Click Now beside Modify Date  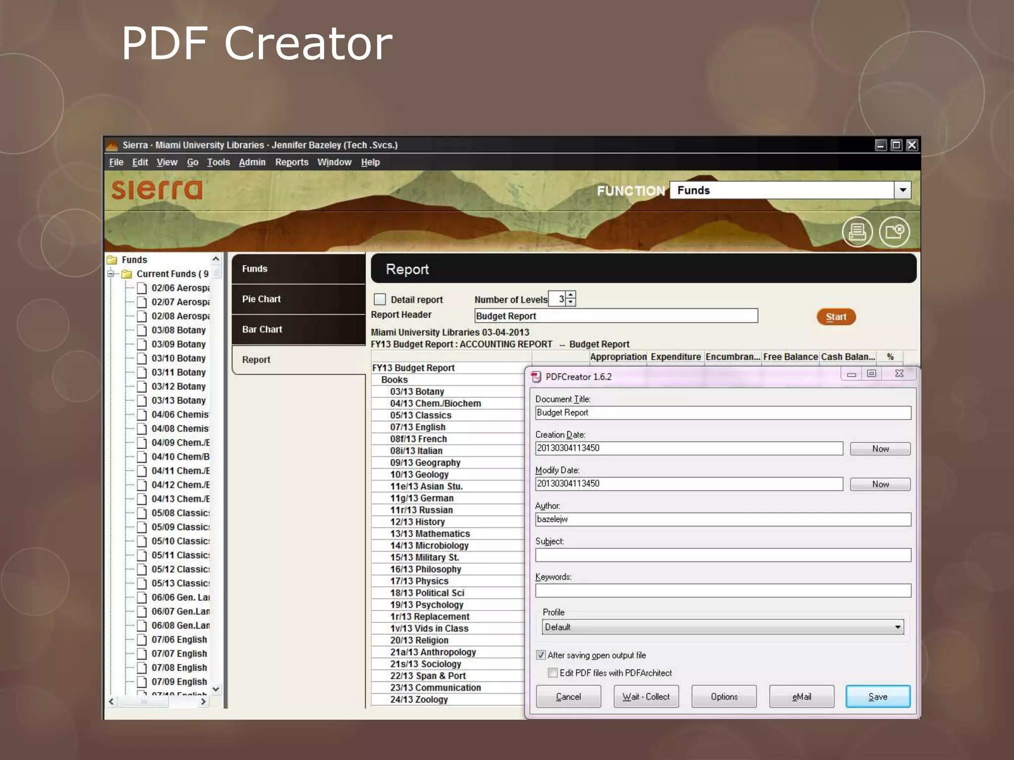880,484
